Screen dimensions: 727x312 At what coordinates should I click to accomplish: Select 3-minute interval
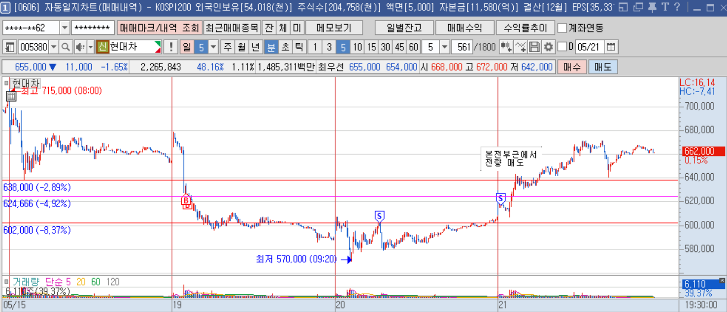[x=330, y=47]
